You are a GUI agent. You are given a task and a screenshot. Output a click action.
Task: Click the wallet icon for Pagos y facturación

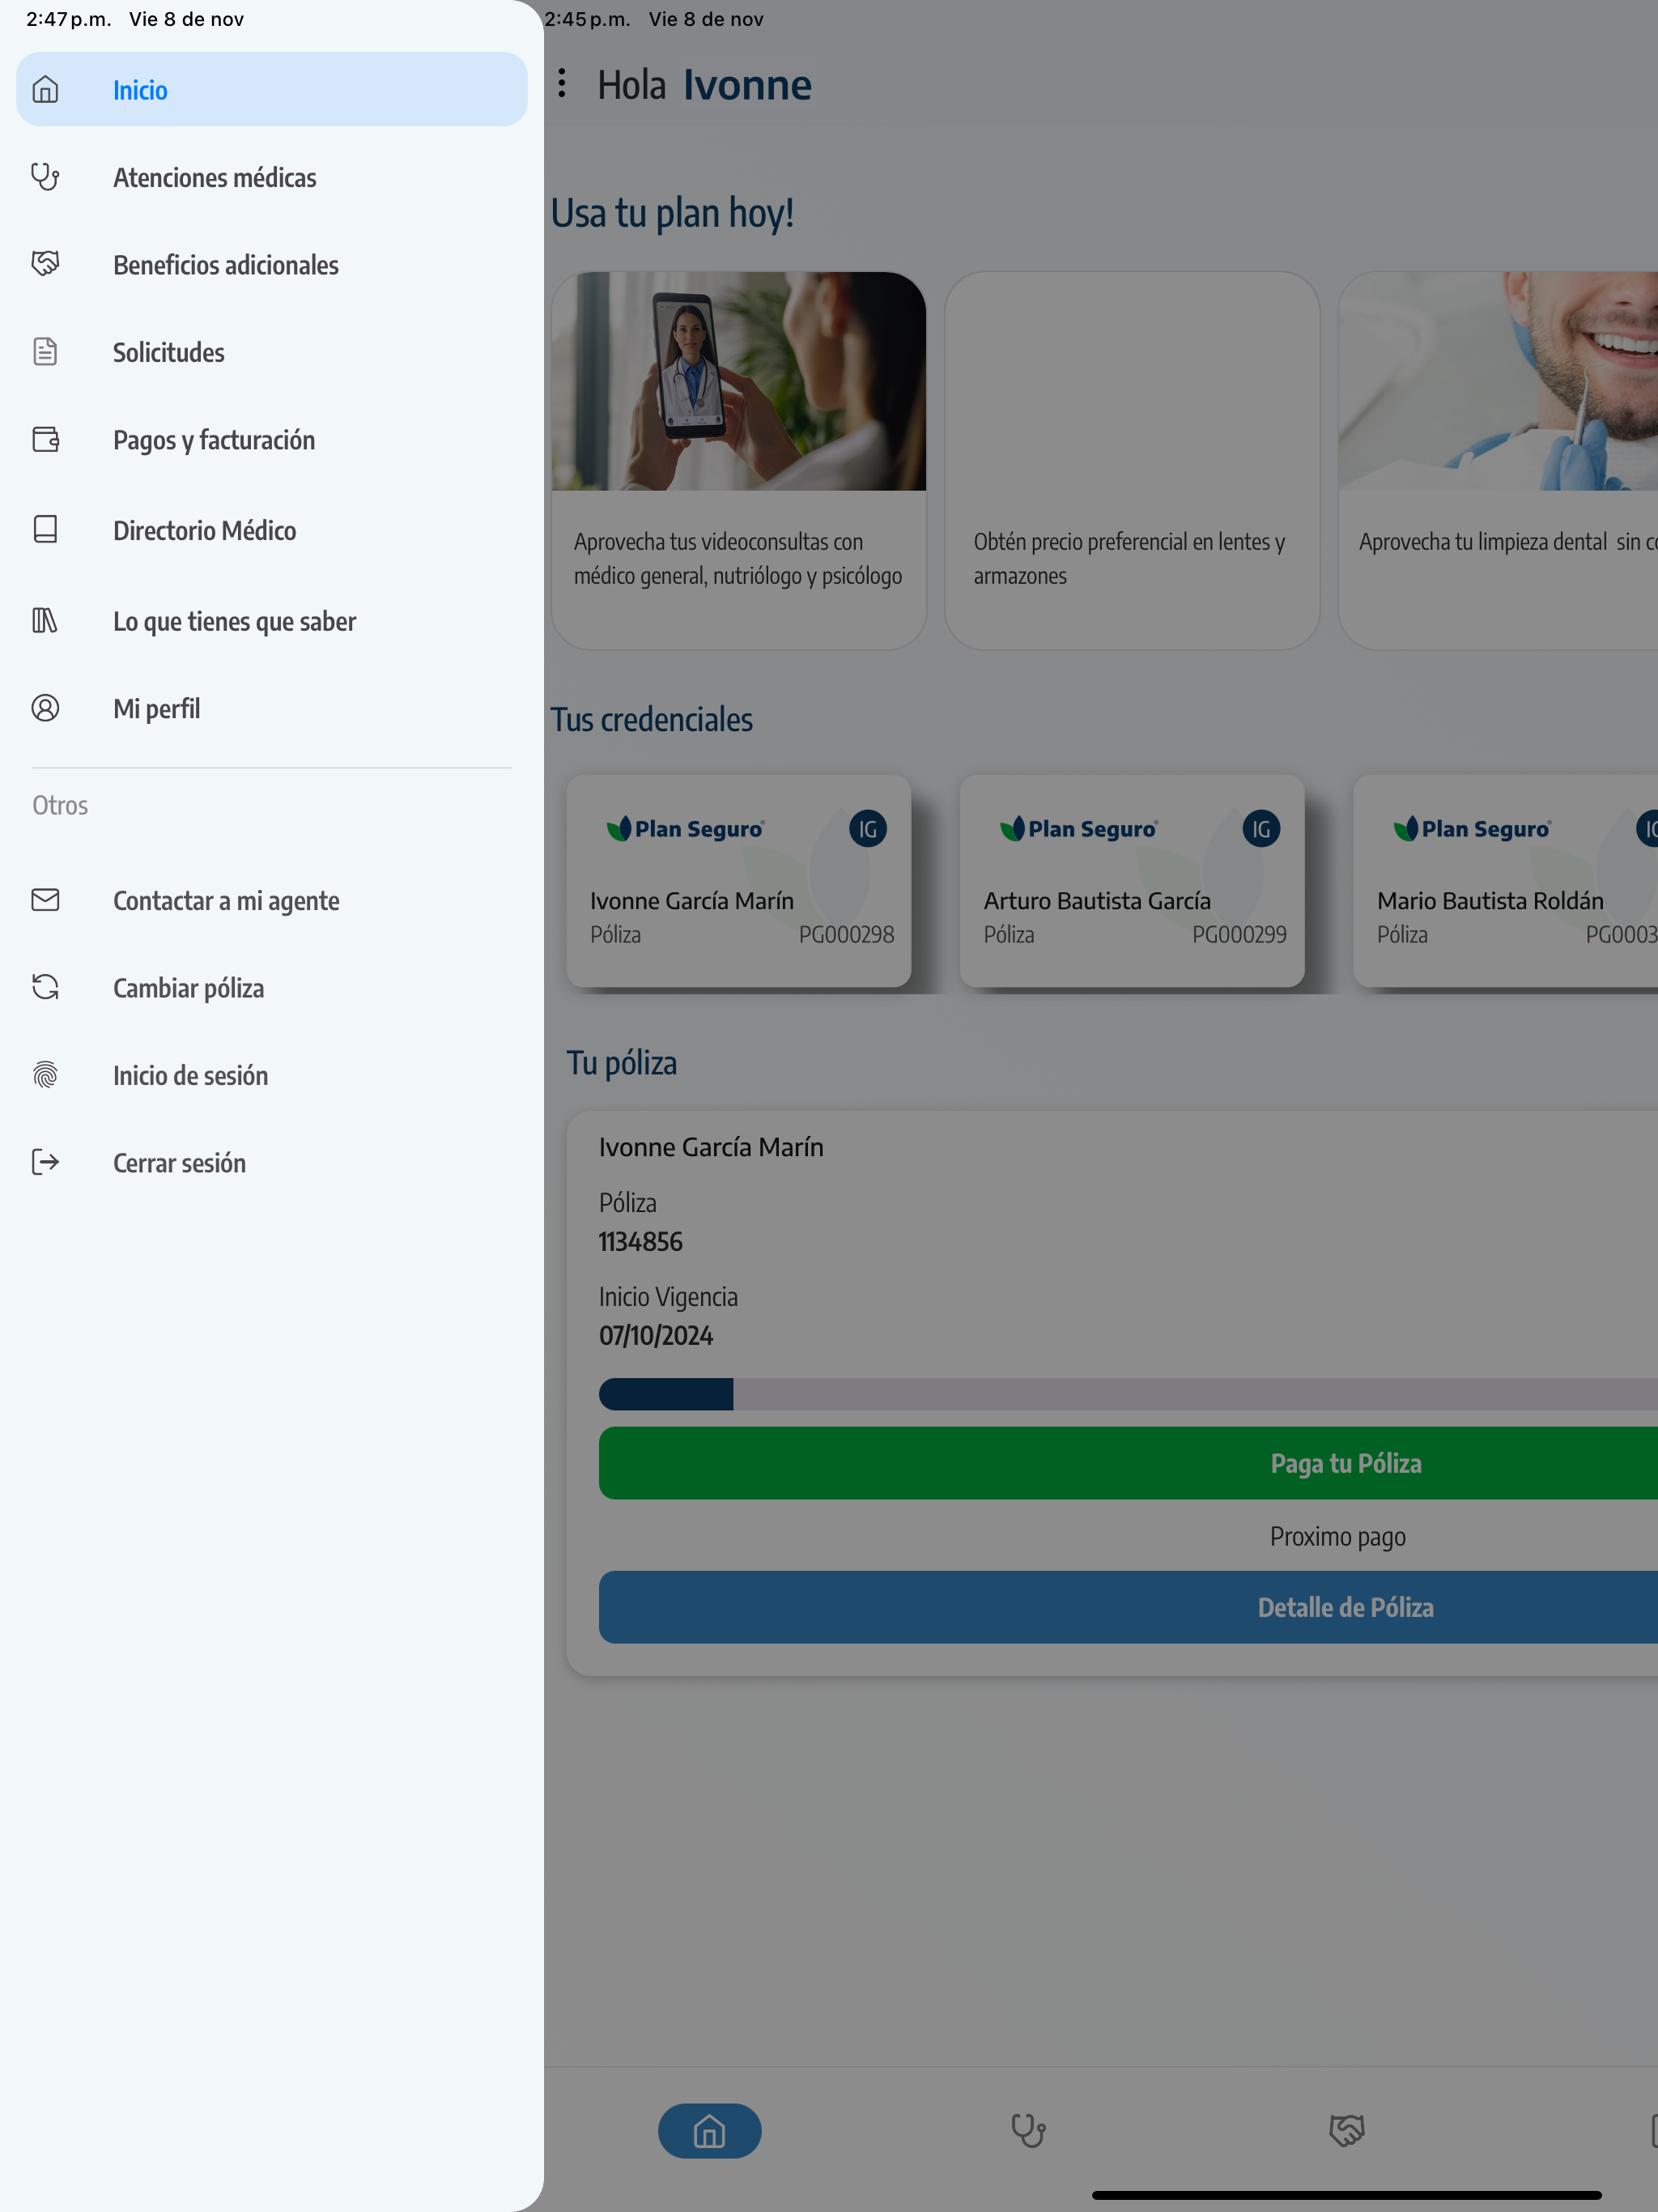45,439
